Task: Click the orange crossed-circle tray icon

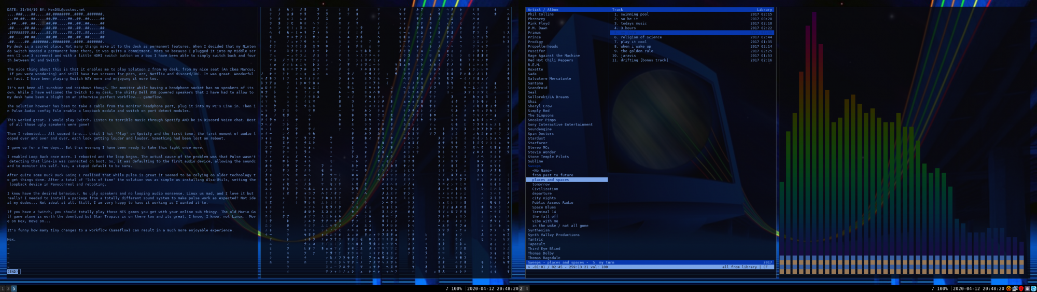Action: (x=1009, y=288)
